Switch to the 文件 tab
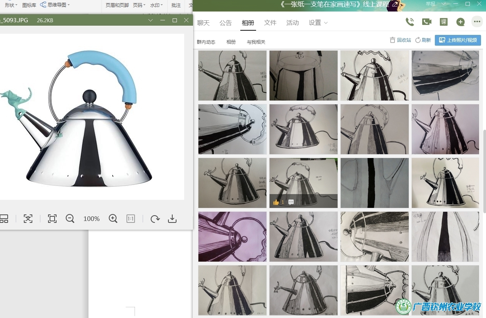486x318 pixels. point(270,23)
